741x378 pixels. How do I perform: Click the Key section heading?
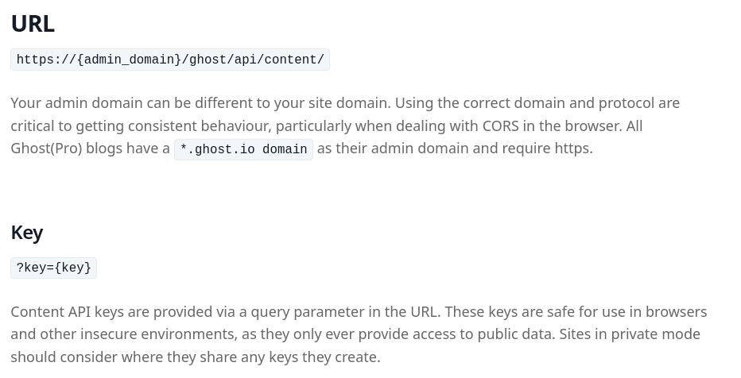pos(27,232)
